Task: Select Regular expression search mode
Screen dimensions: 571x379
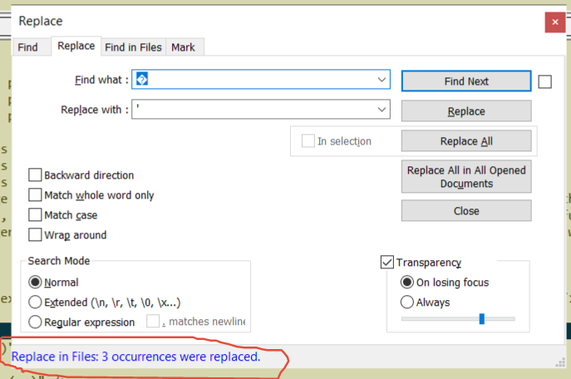Action: (35, 322)
